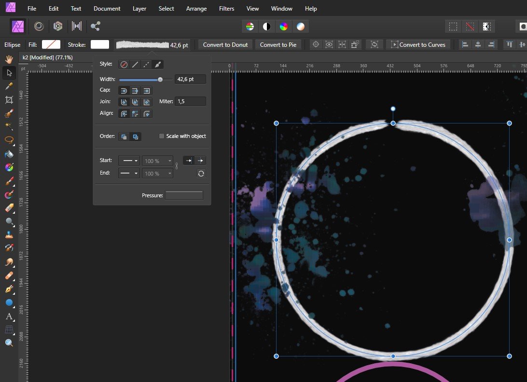
Task: Enable the Scale with object checkbox
Action: tap(162, 136)
